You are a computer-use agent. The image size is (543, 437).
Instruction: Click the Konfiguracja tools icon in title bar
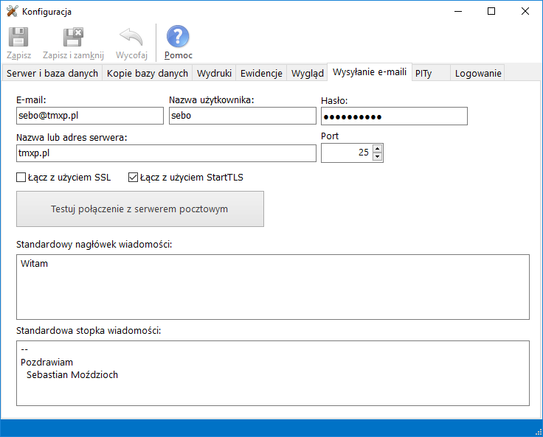coord(12,11)
